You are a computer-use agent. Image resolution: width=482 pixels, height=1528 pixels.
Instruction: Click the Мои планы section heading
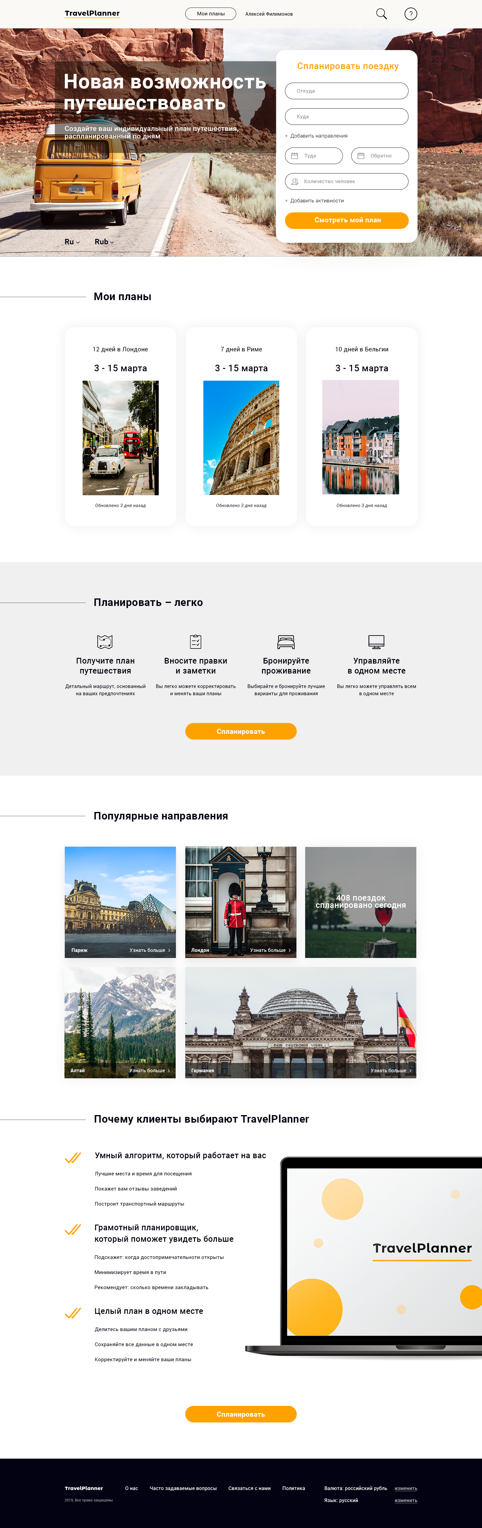[123, 296]
